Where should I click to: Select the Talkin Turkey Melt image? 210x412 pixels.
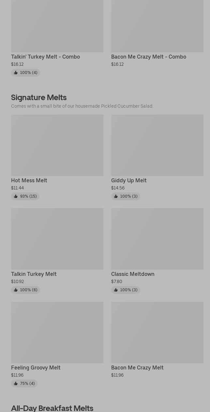click(x=57, y=239)
